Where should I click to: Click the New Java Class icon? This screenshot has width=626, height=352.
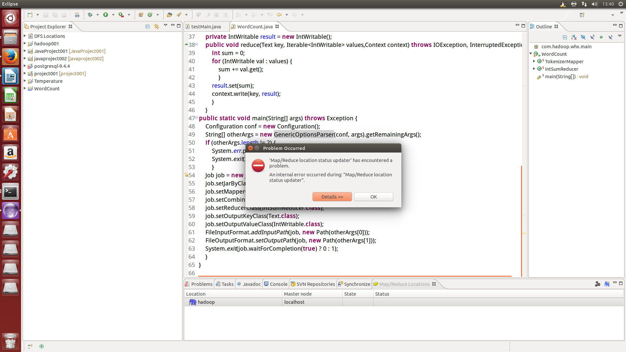coord(150,15)
